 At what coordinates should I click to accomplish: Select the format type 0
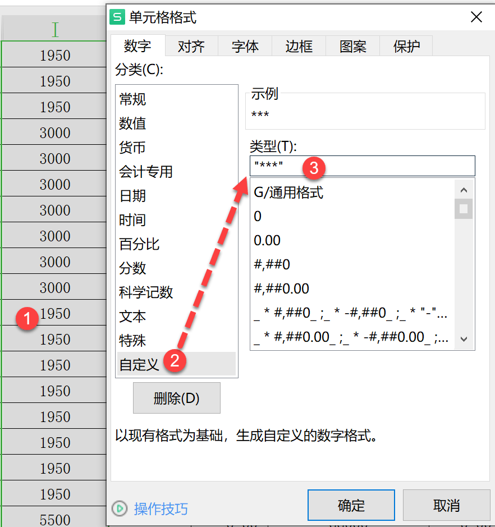coord(353,217)
